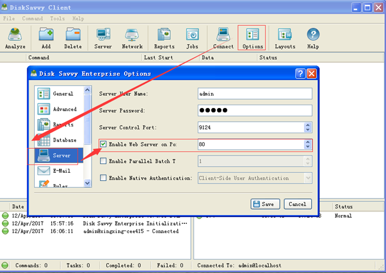The width and height of the screenshot is (386, 273).
Task: Decrease web server port value
Action: [308, 147]
